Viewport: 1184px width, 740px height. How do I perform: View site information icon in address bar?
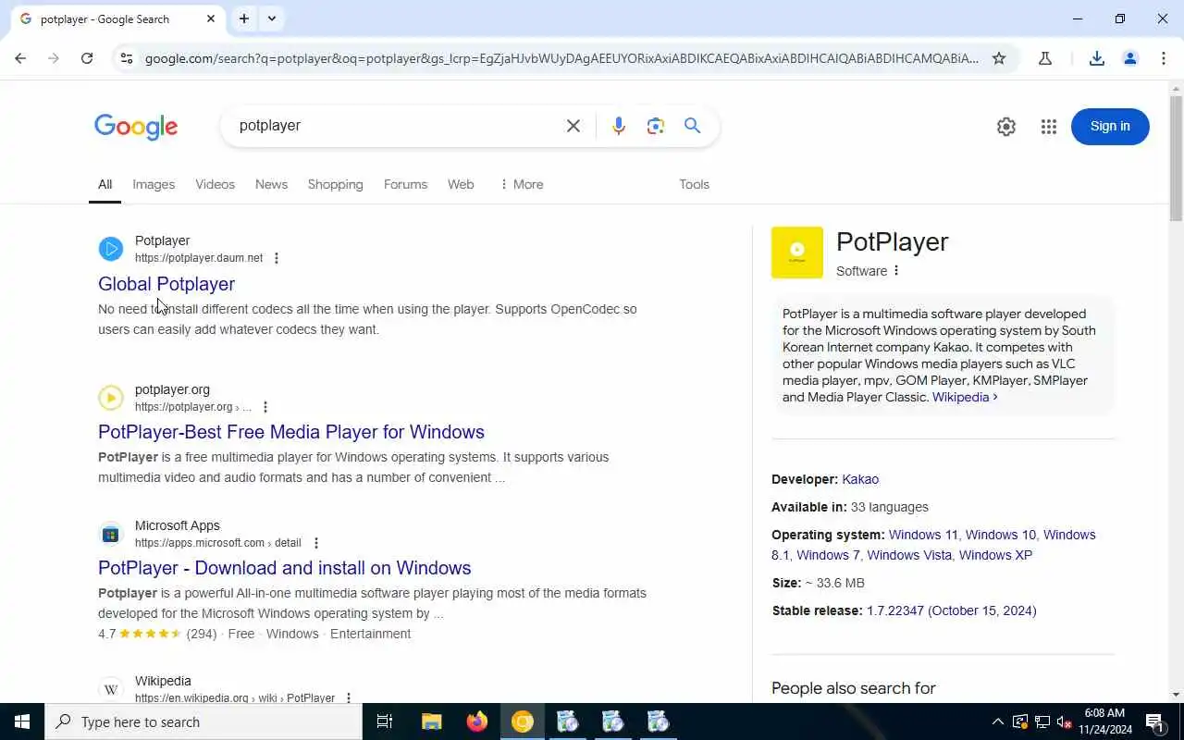point(127,58)
